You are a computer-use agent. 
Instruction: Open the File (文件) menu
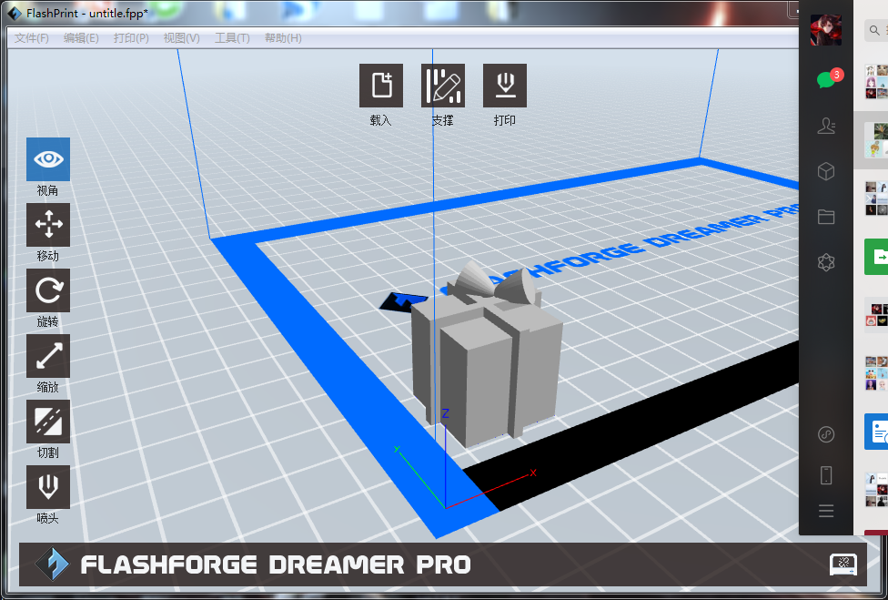click(x=32, y=38)
